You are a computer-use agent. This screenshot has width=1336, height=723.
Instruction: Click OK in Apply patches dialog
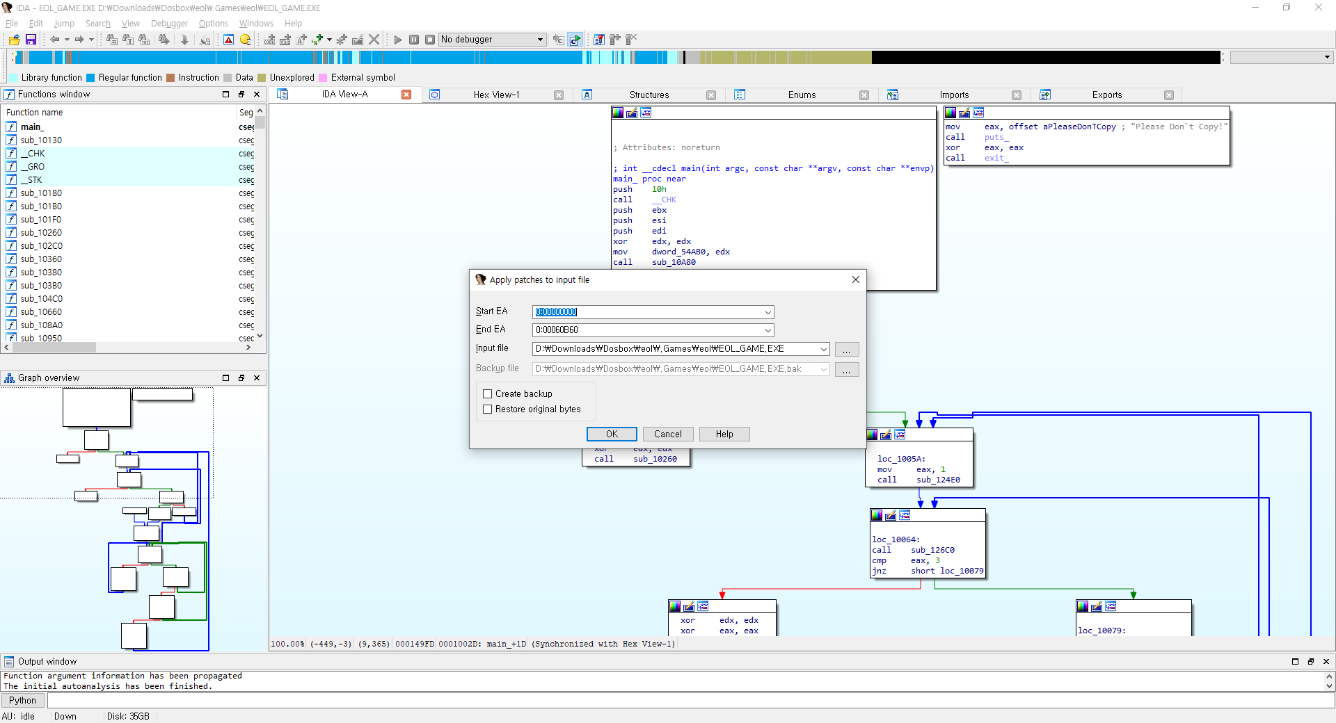(612, 434)
